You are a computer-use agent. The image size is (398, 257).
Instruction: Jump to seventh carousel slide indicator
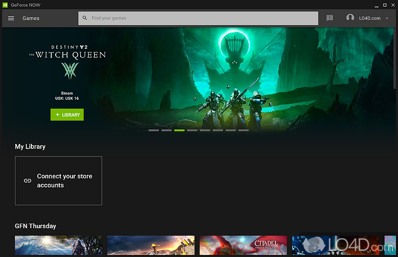coord(231,130)
